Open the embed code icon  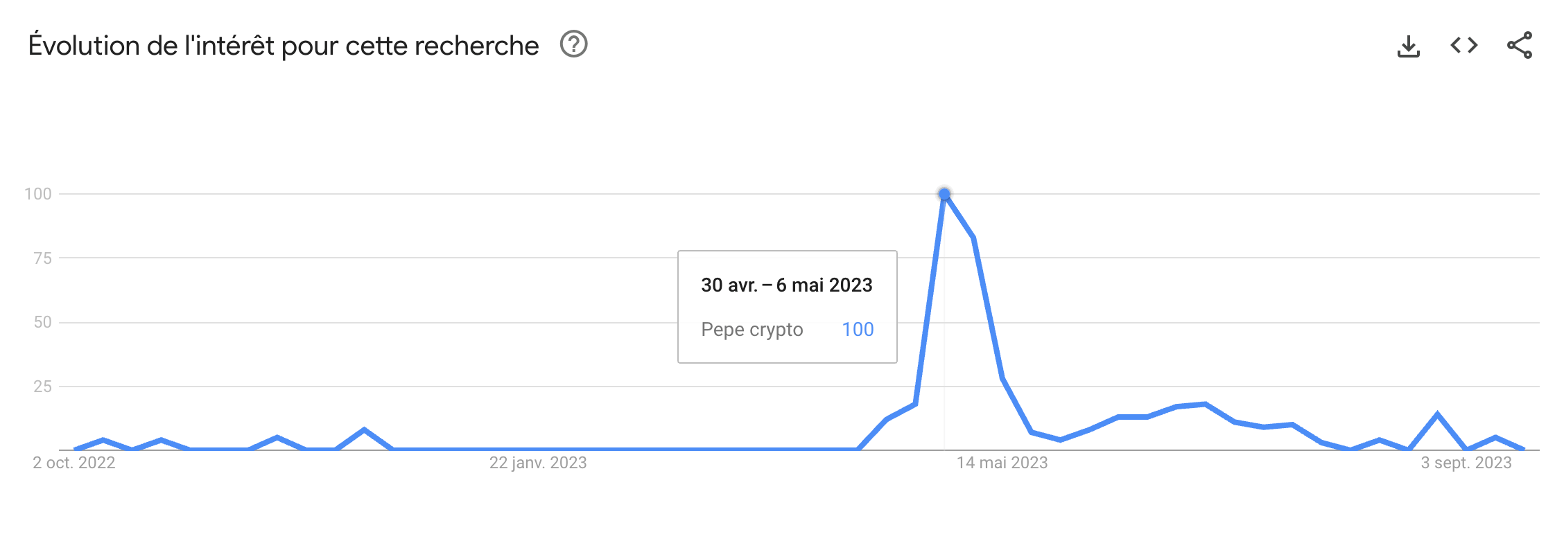[1463, 46]
